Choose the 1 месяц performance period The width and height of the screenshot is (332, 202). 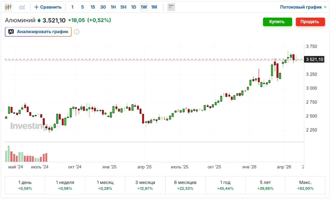coord(105,185)
